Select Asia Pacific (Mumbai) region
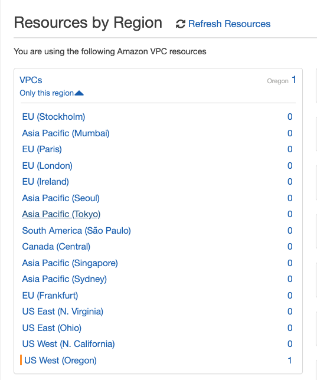 66,133
